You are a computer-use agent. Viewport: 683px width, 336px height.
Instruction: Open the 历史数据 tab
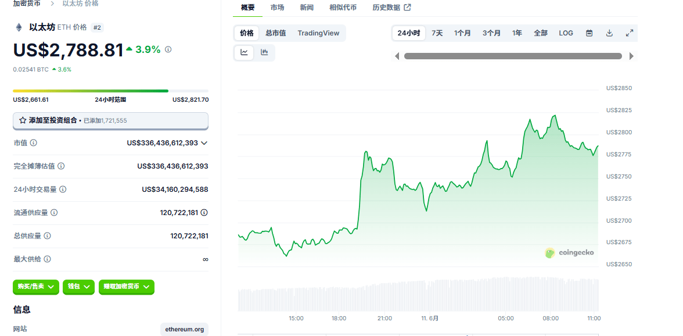pyautogui.click(x=391, y=8)
